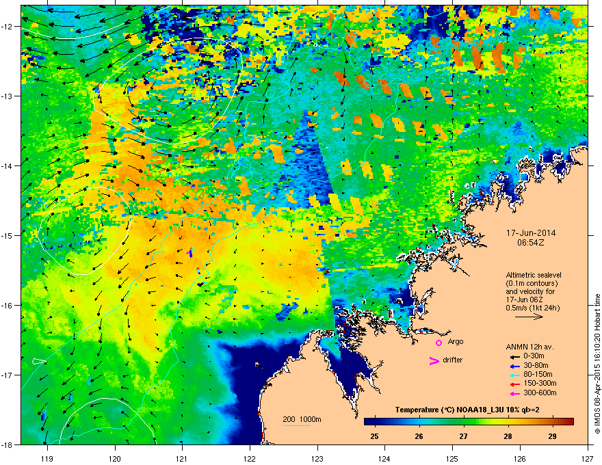Image resolution: width=602 pixels, height=465 pixels.
Task: Click the longitude axis label 126
Action: (x=520, y=458)
